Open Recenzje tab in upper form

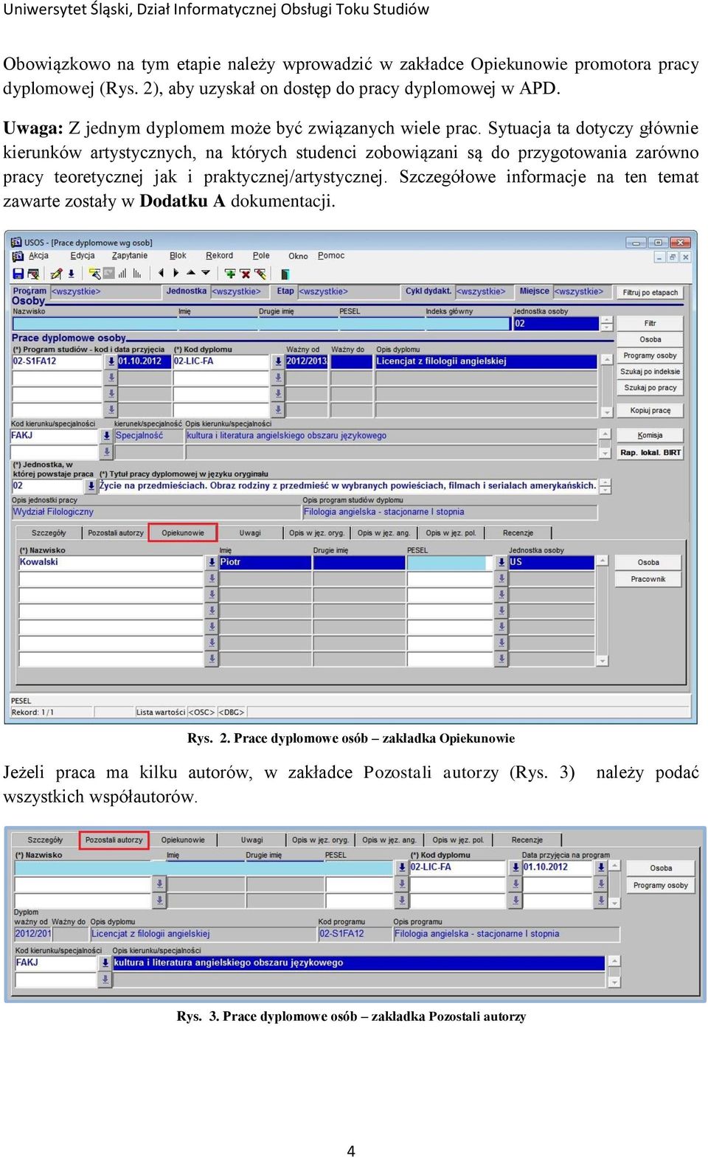[x=518, y=533]
